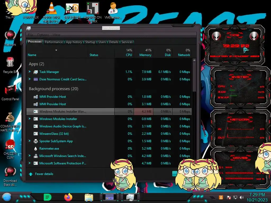Click the Task Manager title bar icon
This screenshot has height=203, width=271.
[x=29, y=28]
